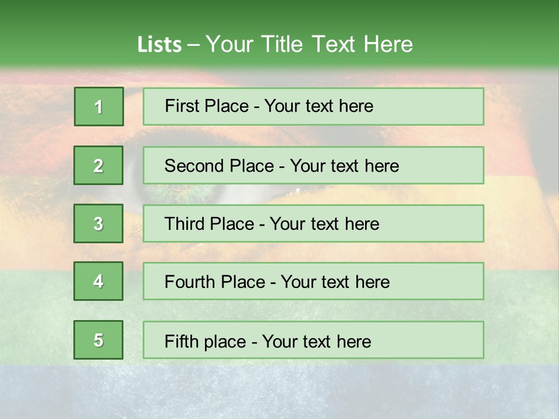Select the words 'Fifth place' in list
Viewport: 559px width, 419px height.
tap(206, 342)
